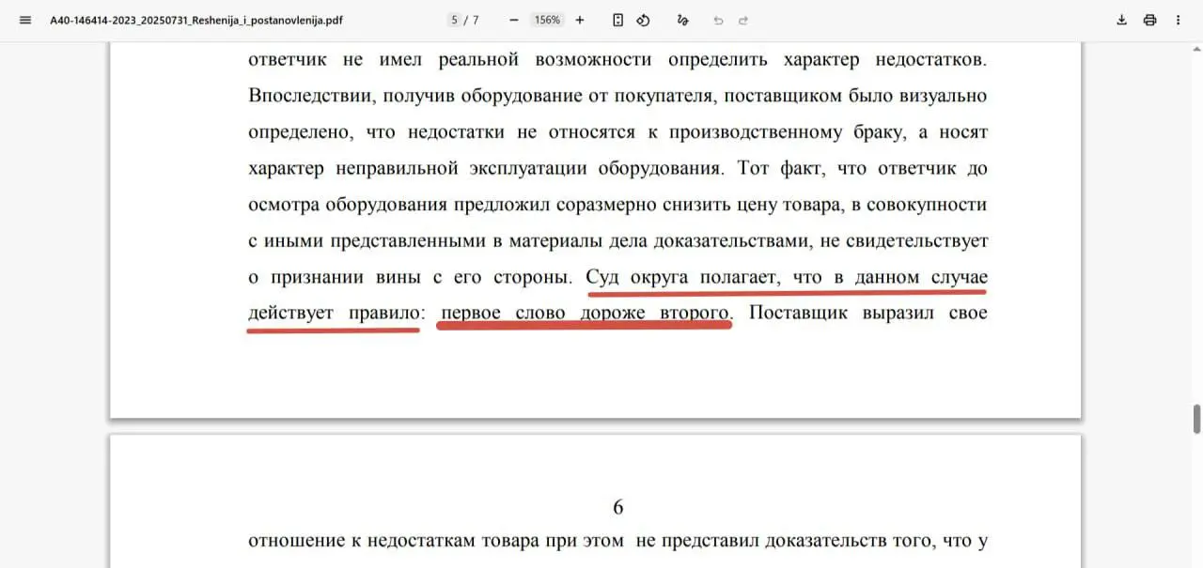
Task: Click the words 'Тот факт'
Action: (777, 169)
